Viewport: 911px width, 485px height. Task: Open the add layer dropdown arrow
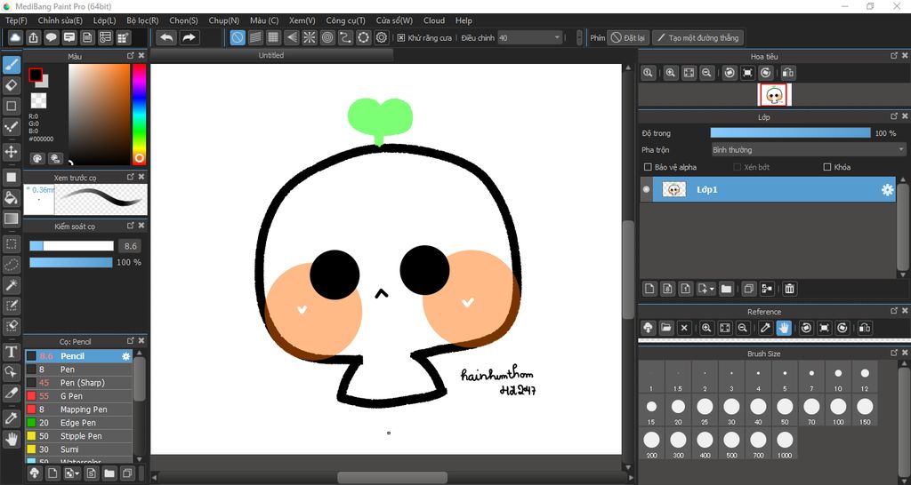point(712,289)
